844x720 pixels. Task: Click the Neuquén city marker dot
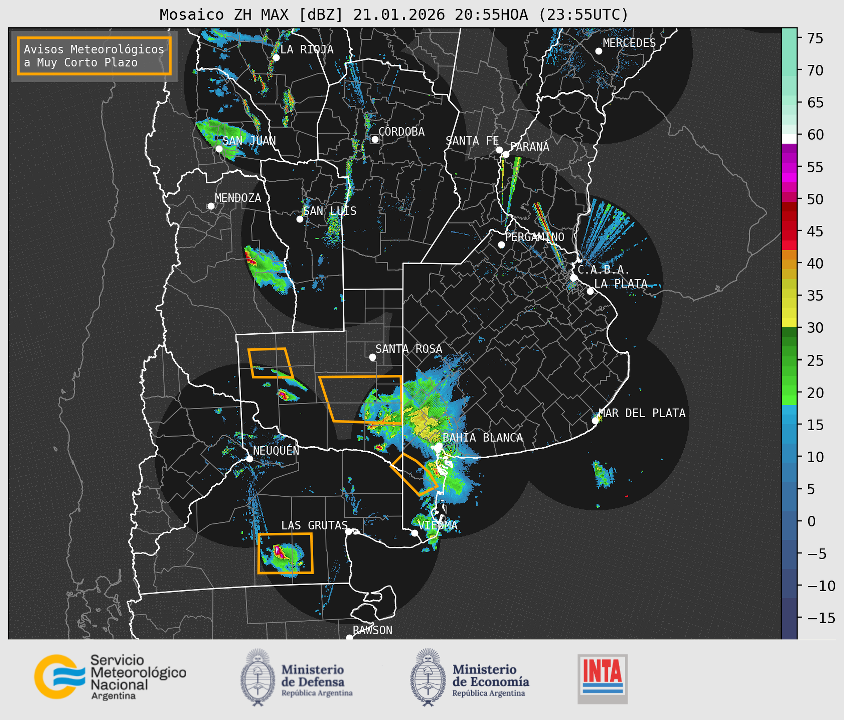pyautogui.click(x=249, y=458)
